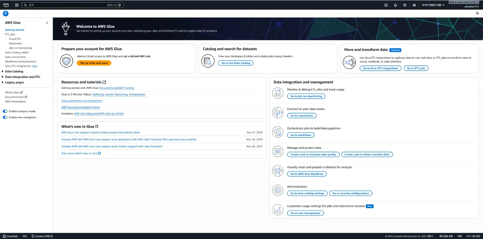Expand the Data Catalog section

pyautogui.click(x=3, y=71)
